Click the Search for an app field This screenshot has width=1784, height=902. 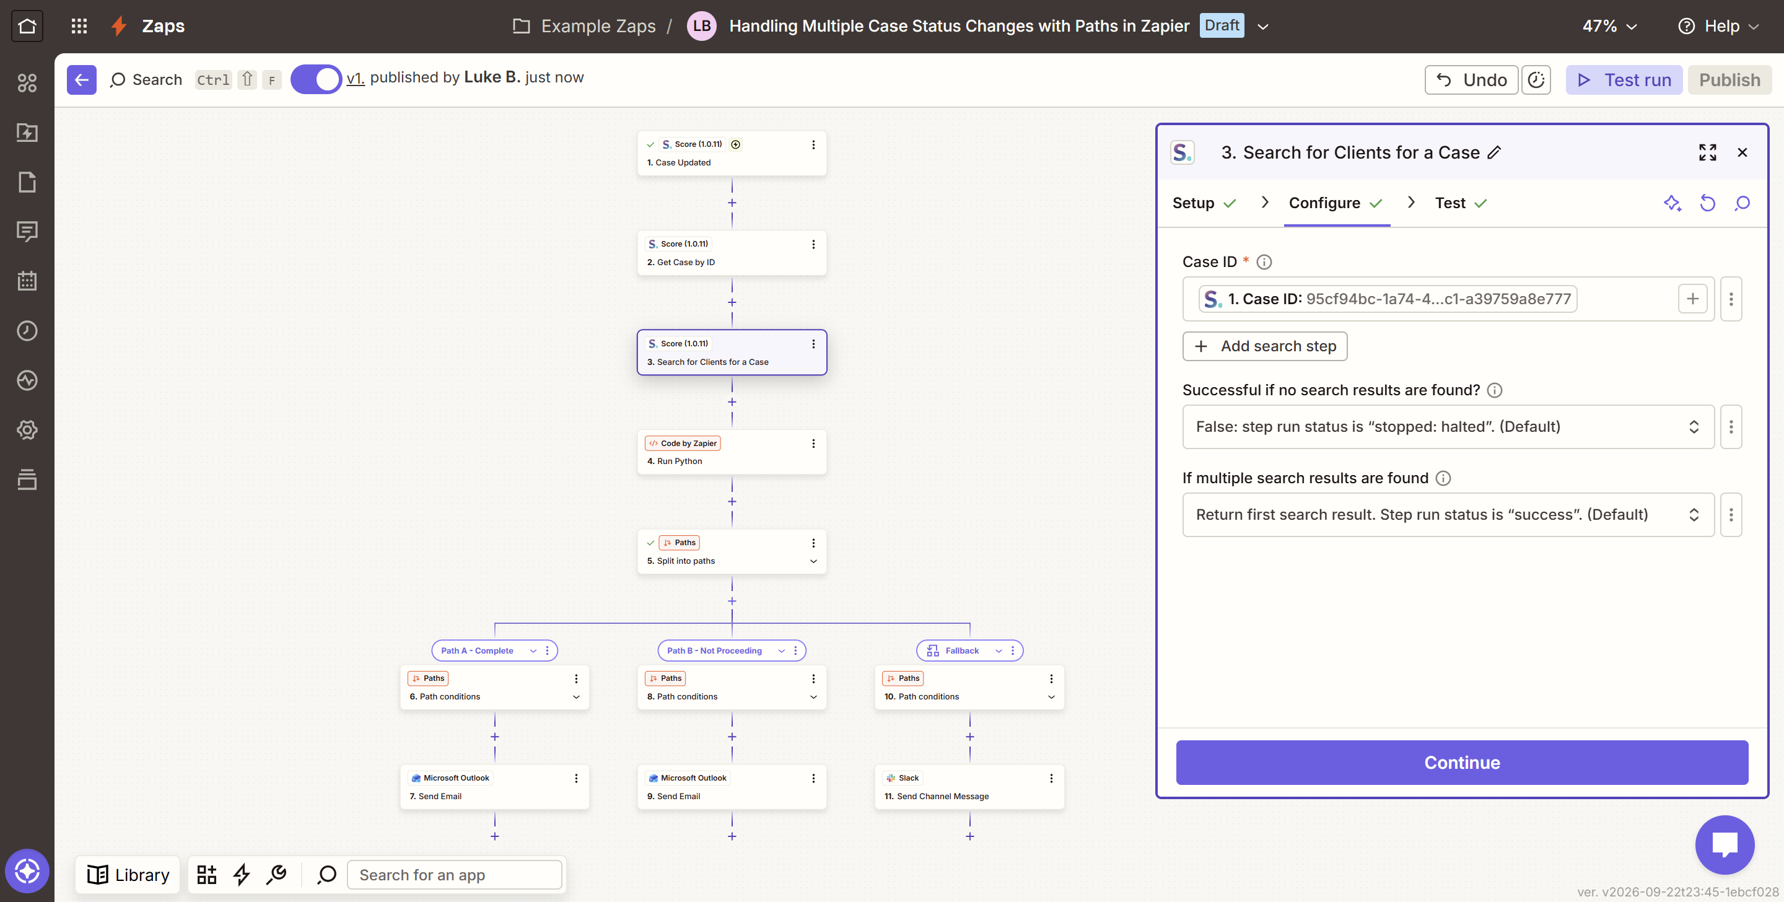[x=454, y=874]
